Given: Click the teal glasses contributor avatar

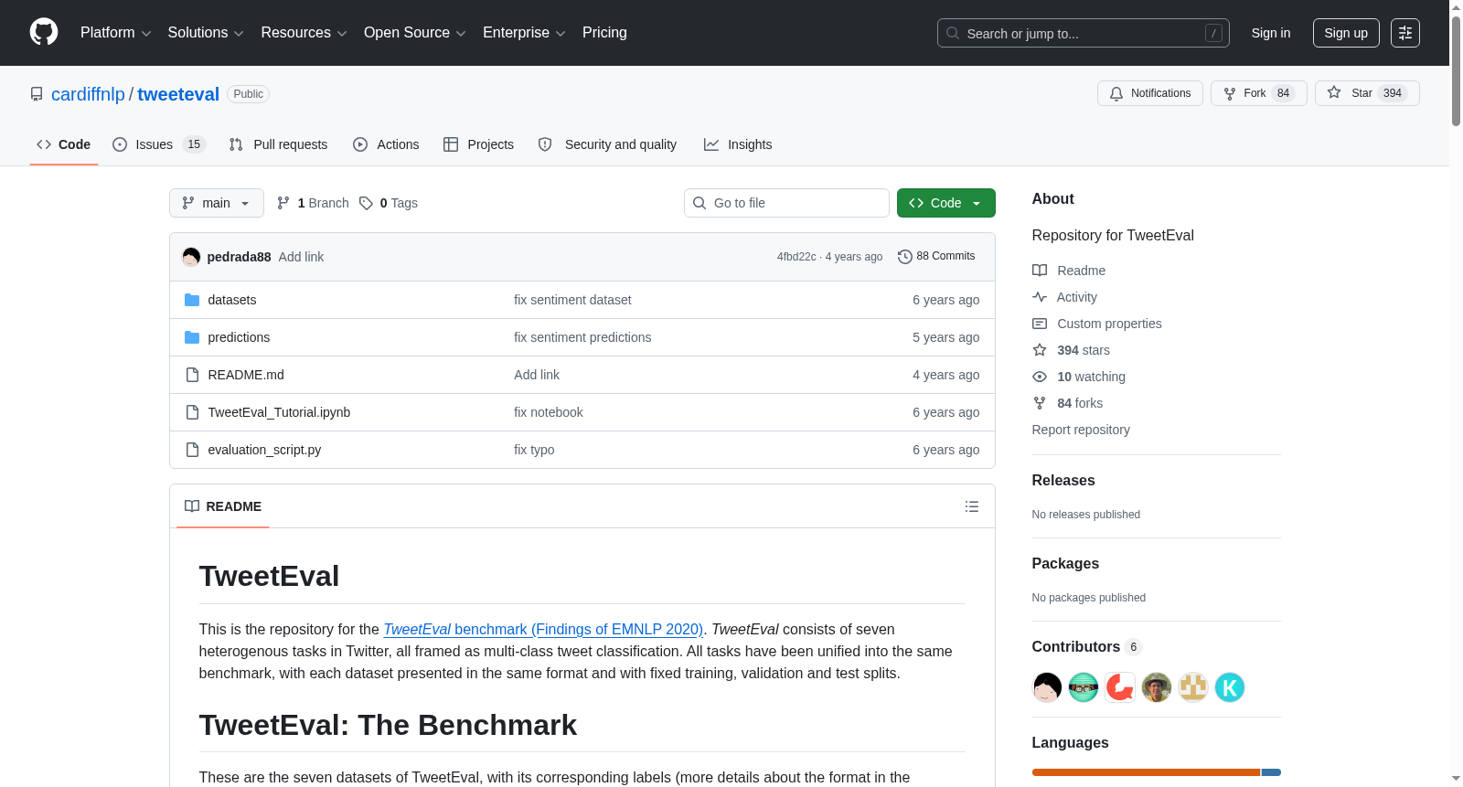Looking at the screenshot, I should [1084, 687].
